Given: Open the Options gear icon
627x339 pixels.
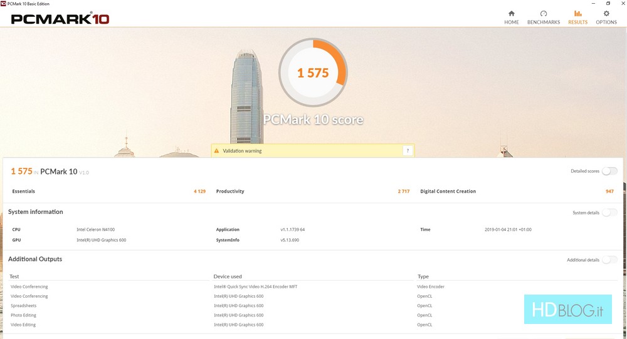Looking at the screenshot, I should 606,14.
